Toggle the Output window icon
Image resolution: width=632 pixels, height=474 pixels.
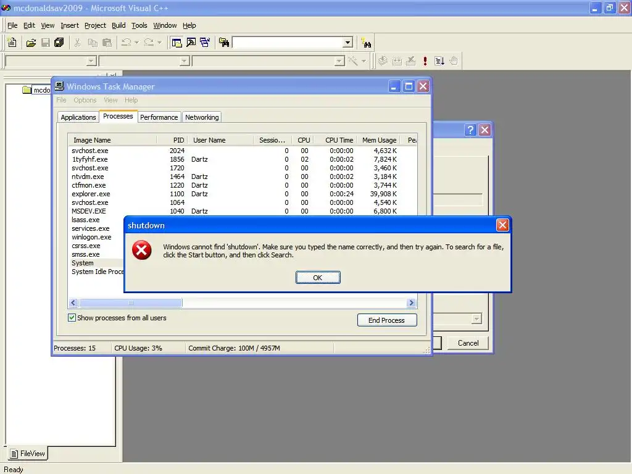191,43
